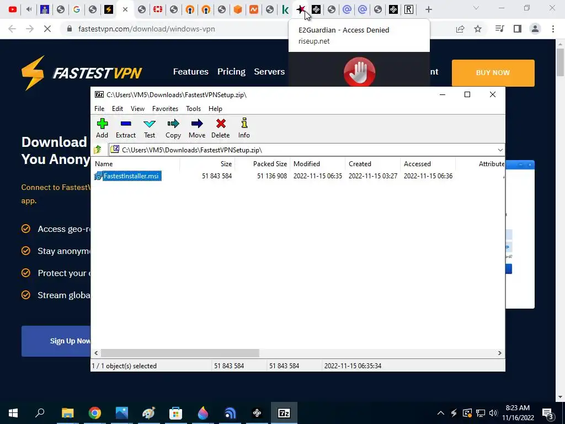Click the 7-Zip taskbar icon
This screenshot has height=424, width=565.
coord(284,413)
